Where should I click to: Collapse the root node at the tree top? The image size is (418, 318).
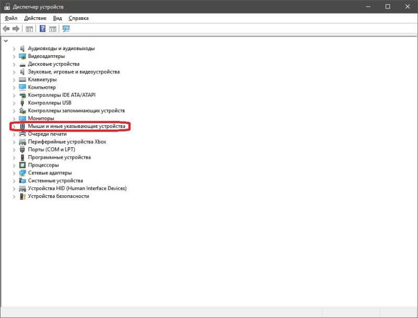6,41
